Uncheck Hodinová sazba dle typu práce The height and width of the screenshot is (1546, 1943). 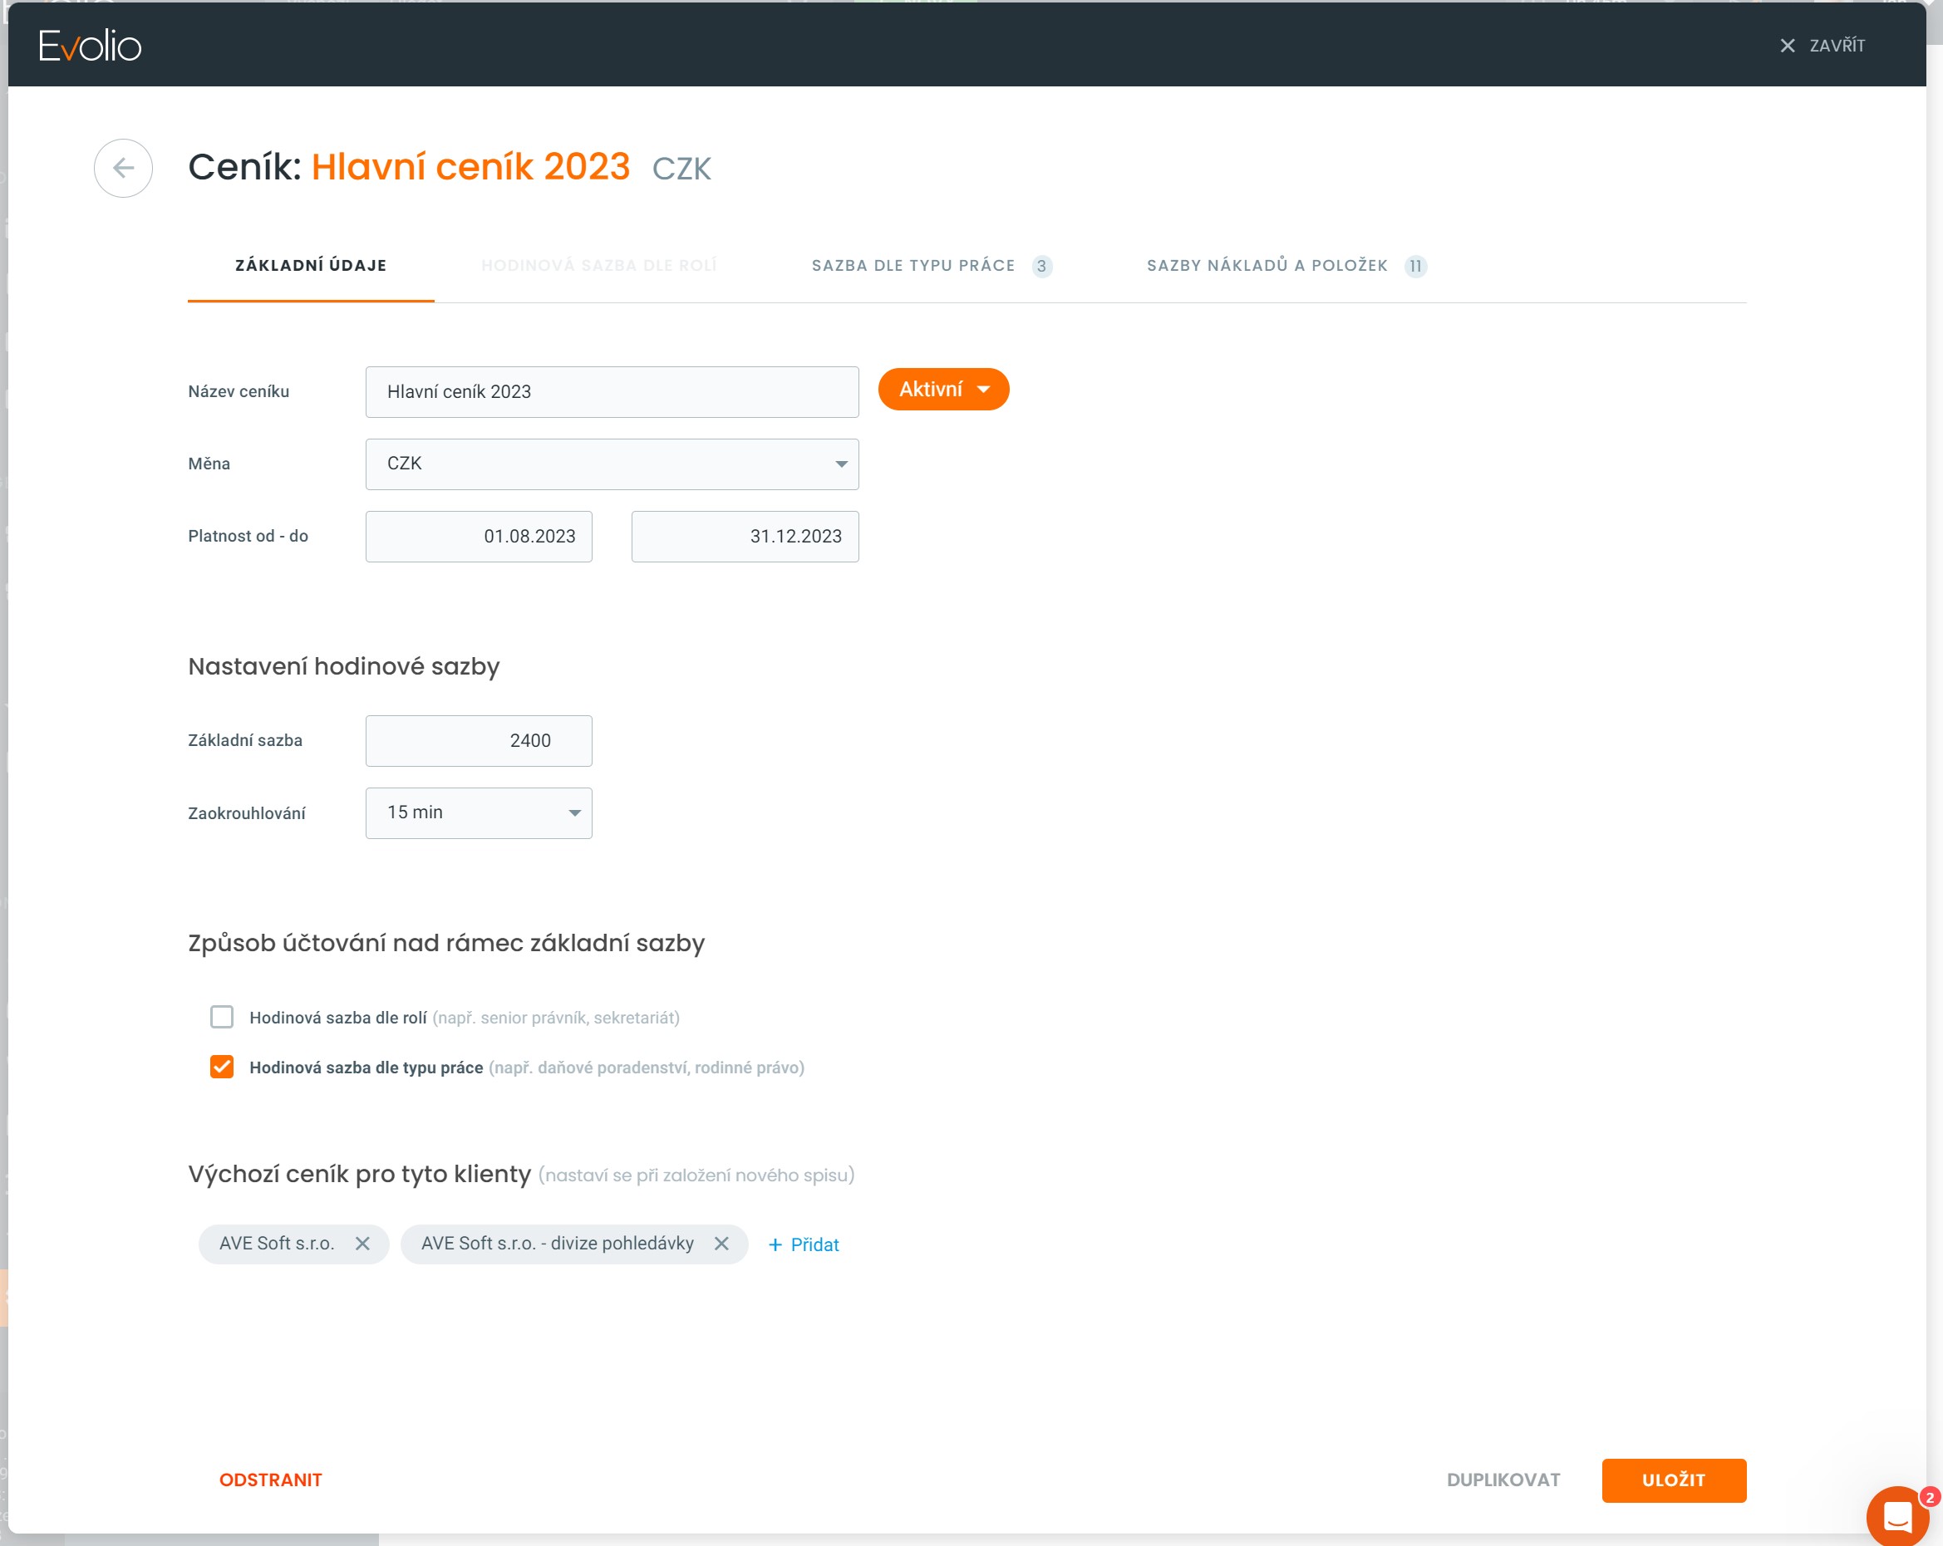click(x=222, y=1067)
